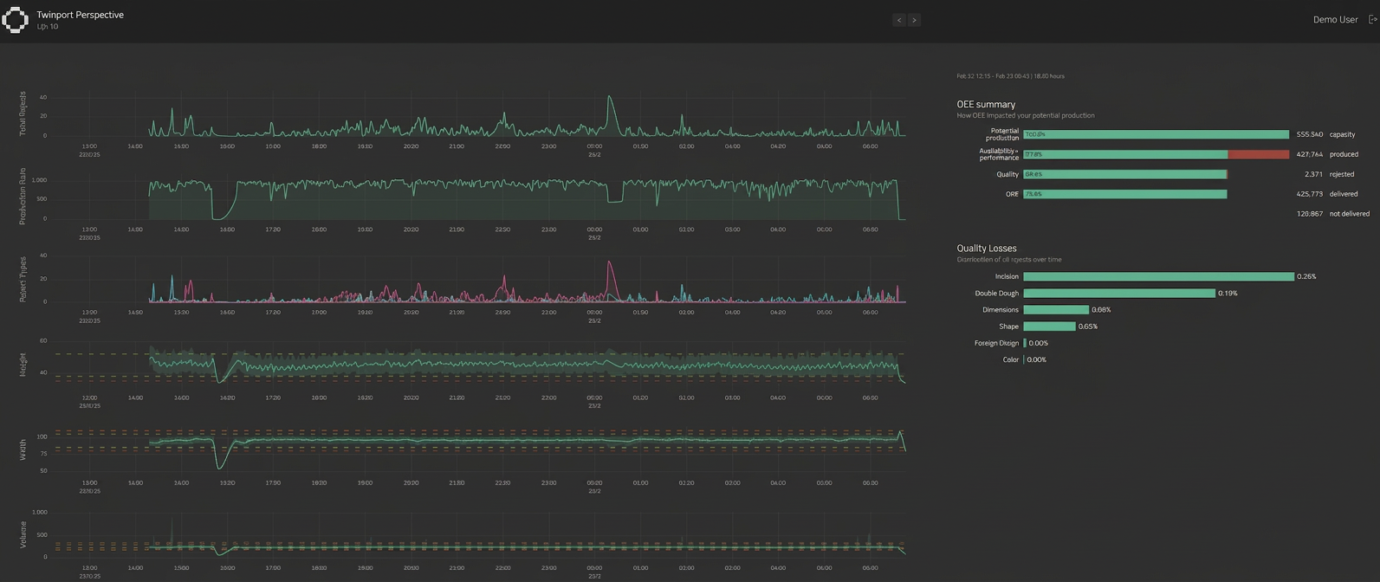Go to the previous period with left arrow

point(899,20)
